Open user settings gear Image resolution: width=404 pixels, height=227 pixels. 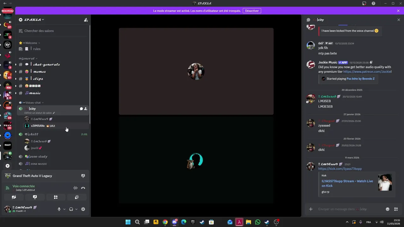83,209
